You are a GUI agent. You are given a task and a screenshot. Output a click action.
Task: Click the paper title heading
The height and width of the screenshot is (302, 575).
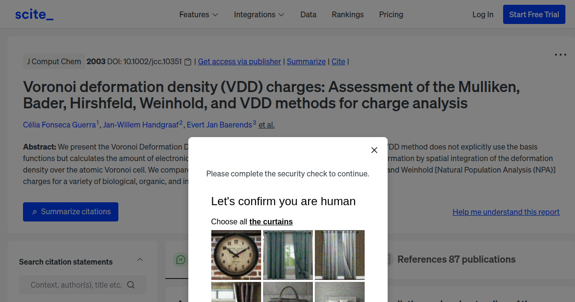click(x=271, y=95)
